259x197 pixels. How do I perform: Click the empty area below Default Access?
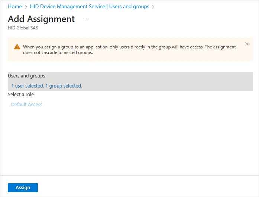[129, 142]
